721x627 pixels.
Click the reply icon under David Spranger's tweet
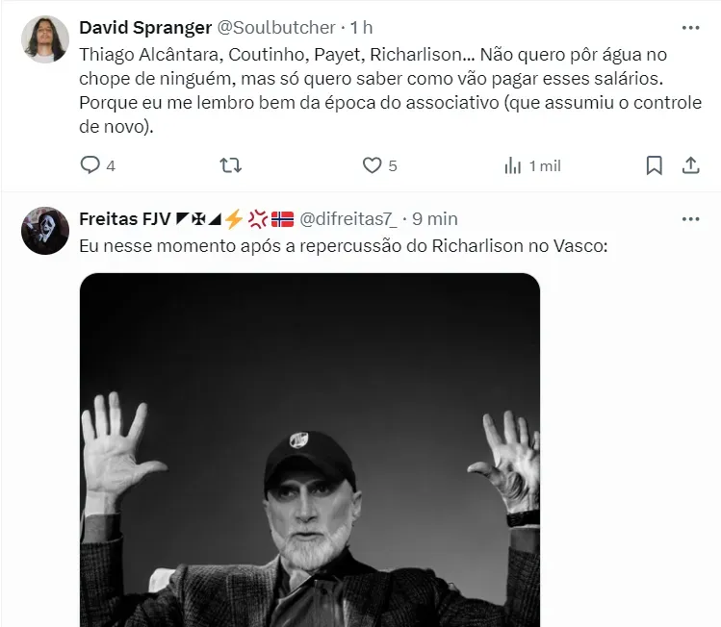coord(90,164)
